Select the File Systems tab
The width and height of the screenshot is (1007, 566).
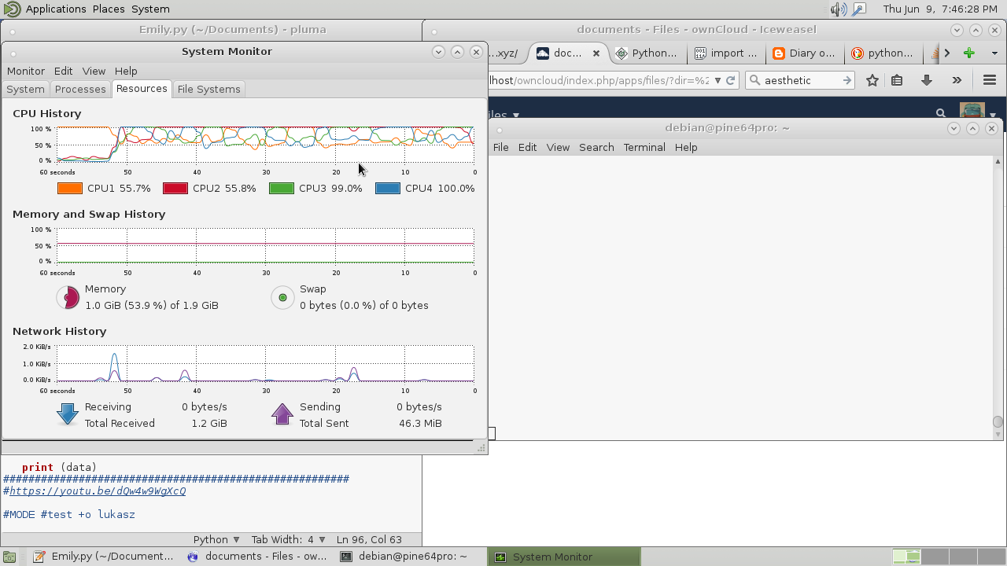(208, 89)
